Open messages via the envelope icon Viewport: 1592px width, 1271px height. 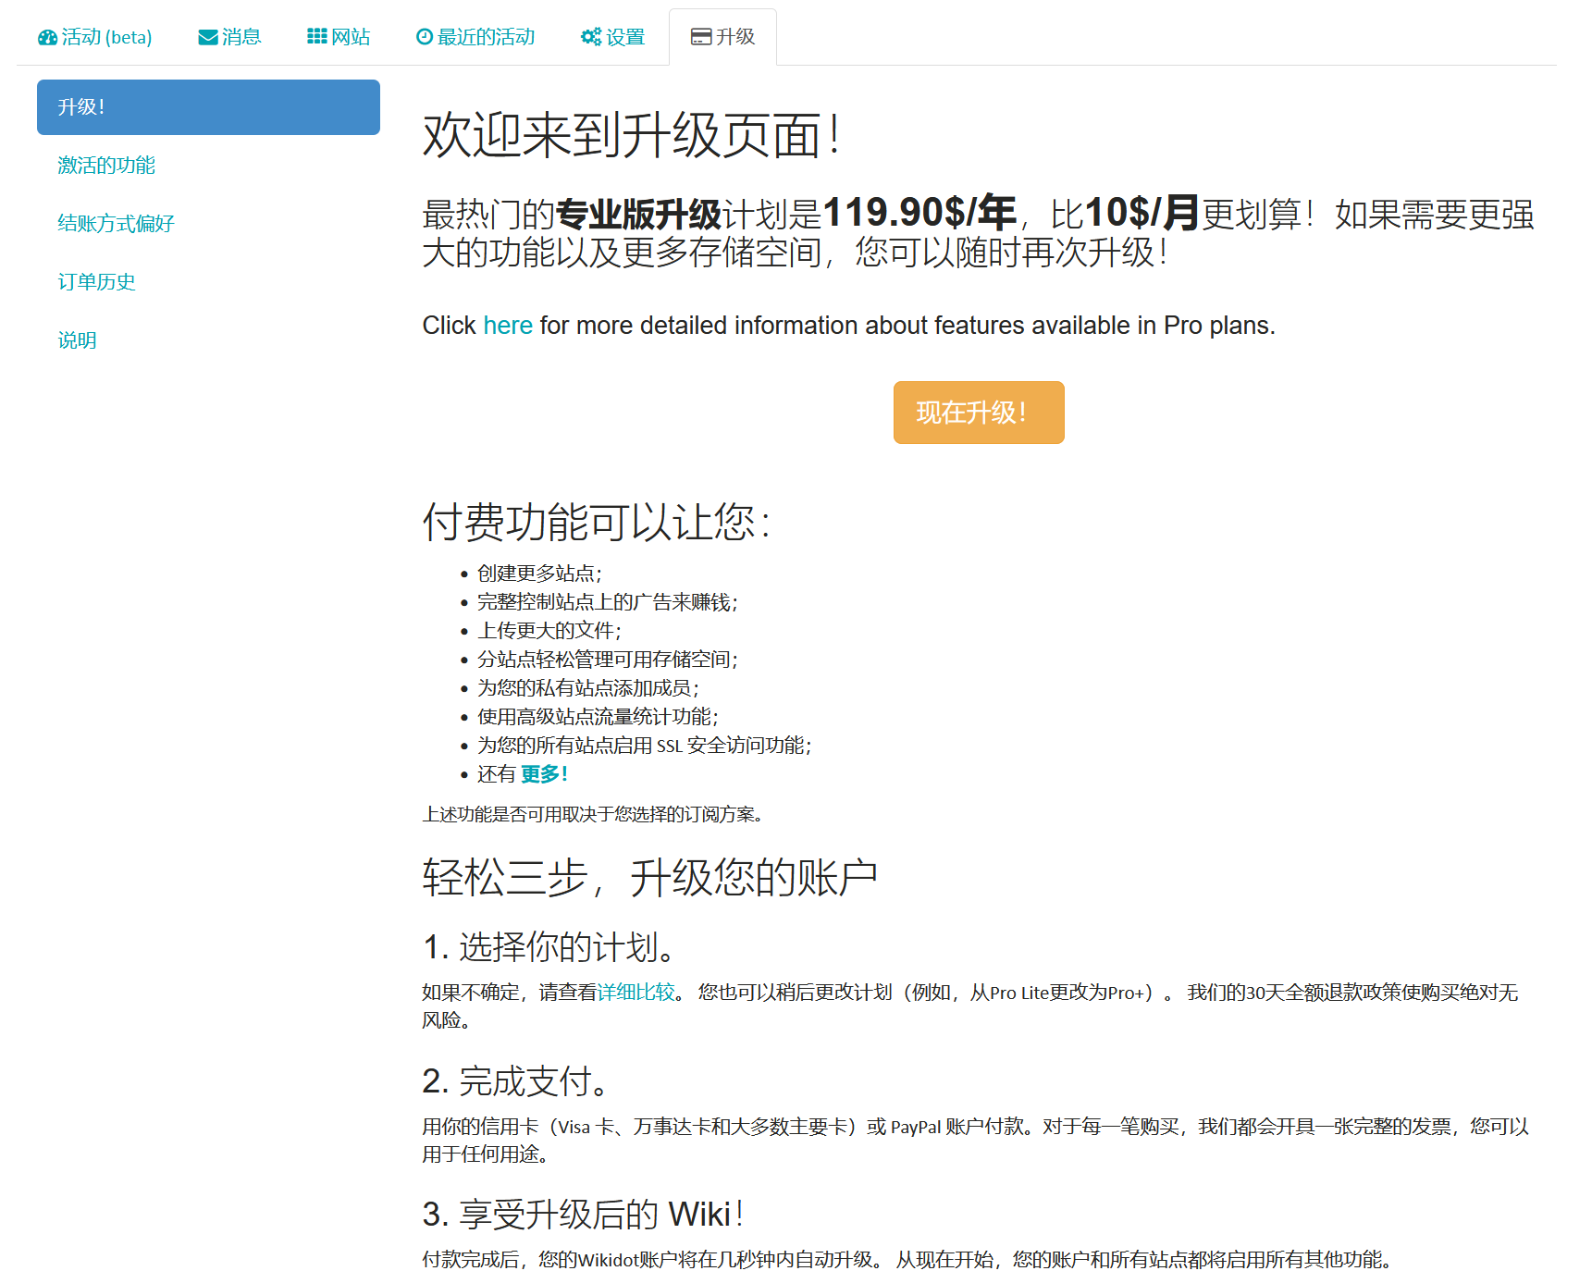[x=205, y=36]
